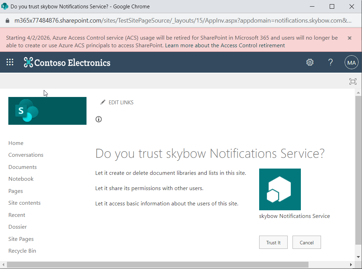Open Documents in the left navigation

(x=23, y=167)
